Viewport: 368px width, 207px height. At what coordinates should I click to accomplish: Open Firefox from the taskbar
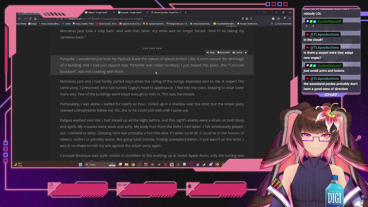217,164
